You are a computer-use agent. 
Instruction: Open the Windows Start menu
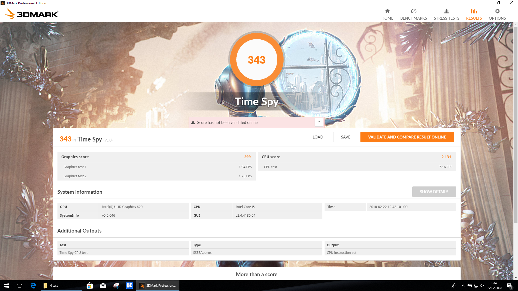(x=6, y=286)
